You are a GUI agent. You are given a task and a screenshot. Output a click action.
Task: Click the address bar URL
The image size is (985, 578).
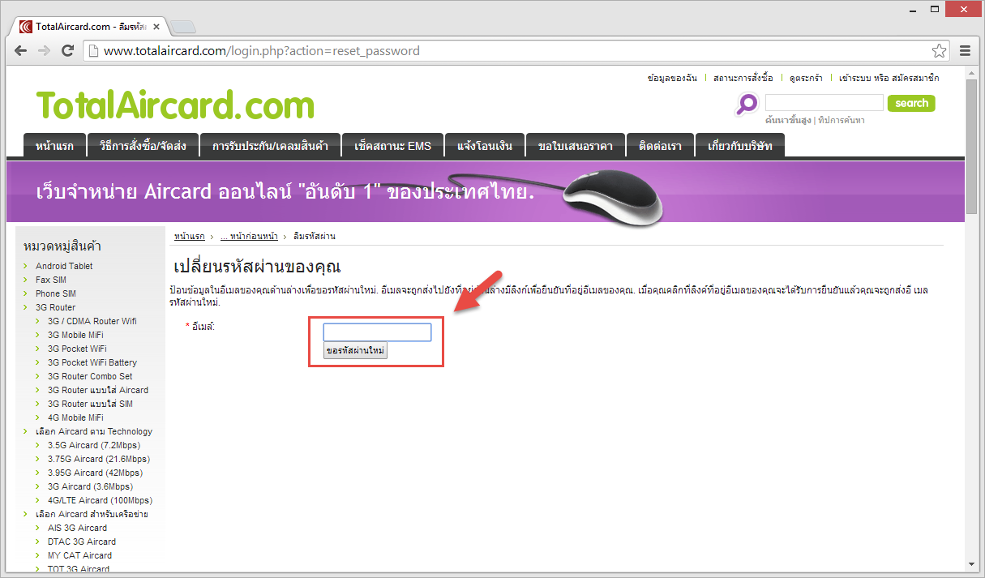coord(262,51)
